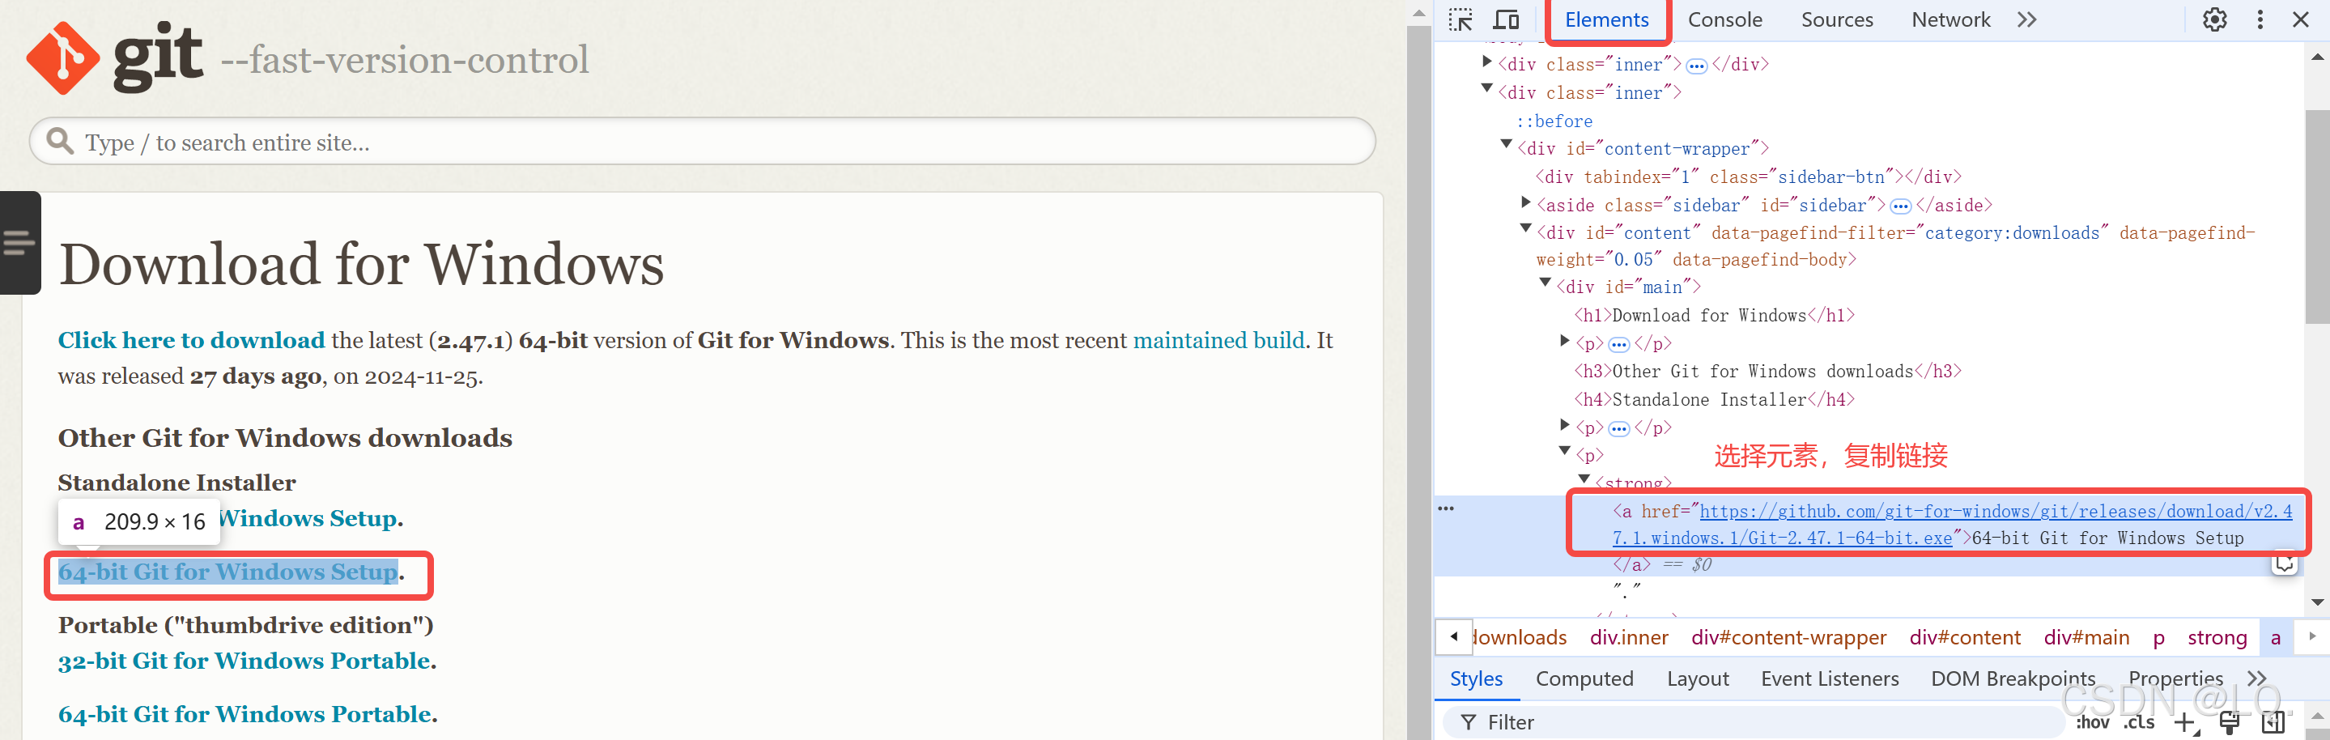Open the Layout pane tab

(1697, 678)
